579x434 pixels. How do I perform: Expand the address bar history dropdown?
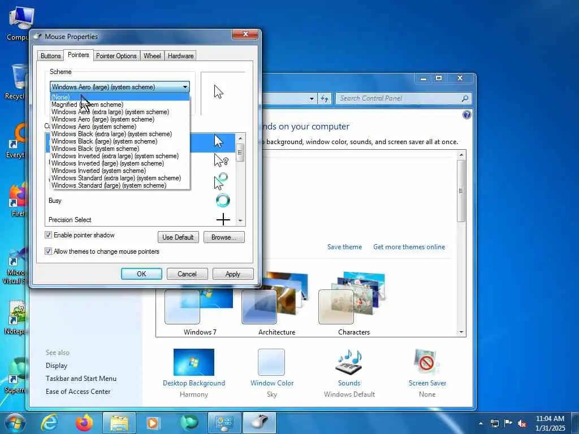312,98
